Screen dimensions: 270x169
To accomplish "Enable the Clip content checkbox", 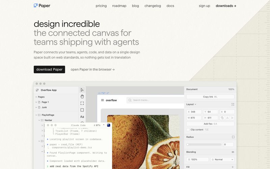I will pyautogui.click(x=188, y=130).
